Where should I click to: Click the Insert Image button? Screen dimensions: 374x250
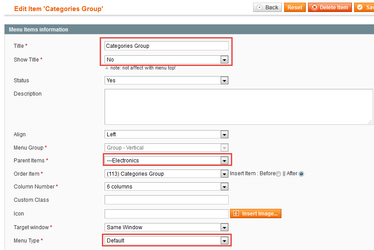255,214
